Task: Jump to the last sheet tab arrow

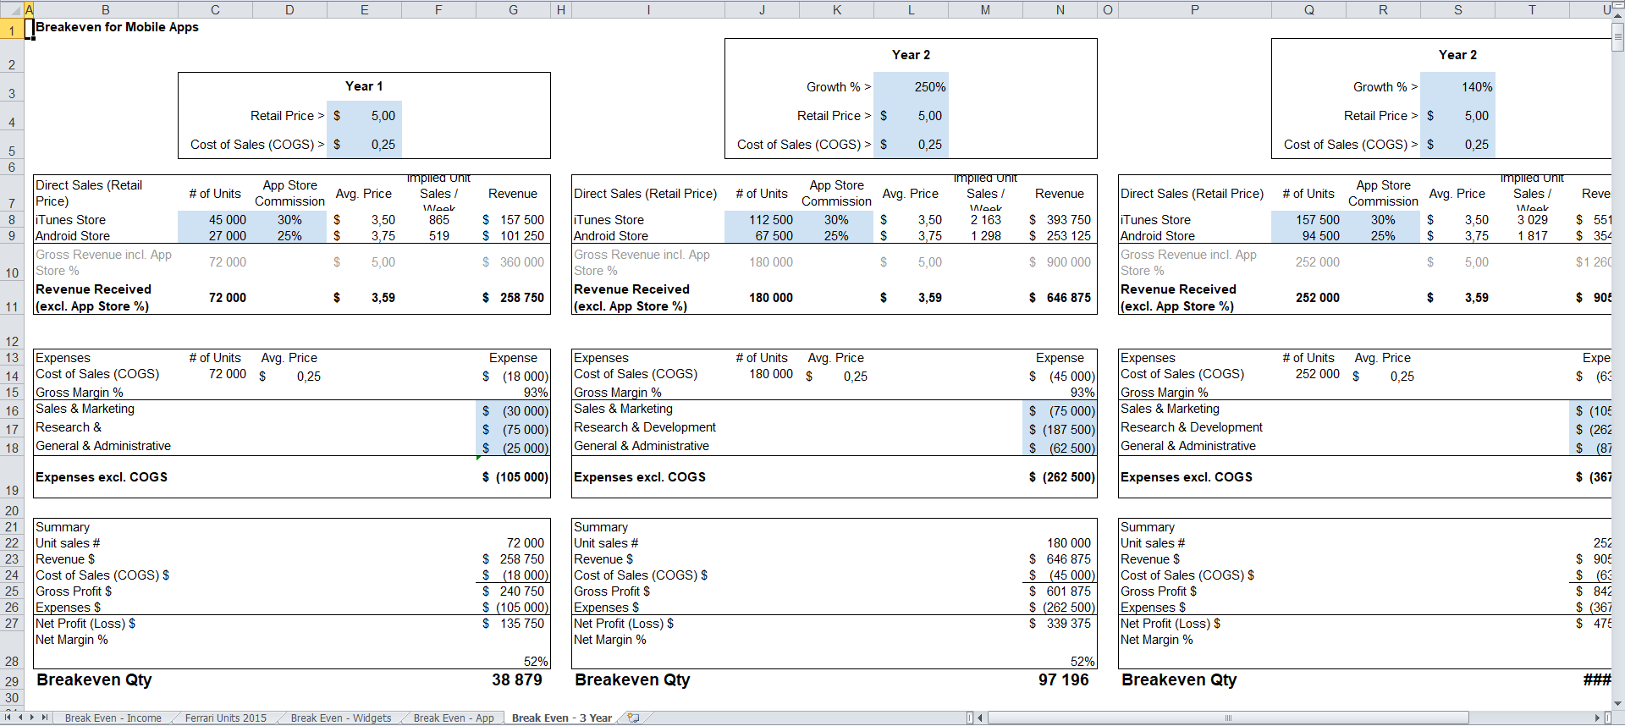Action: [45, 718]
